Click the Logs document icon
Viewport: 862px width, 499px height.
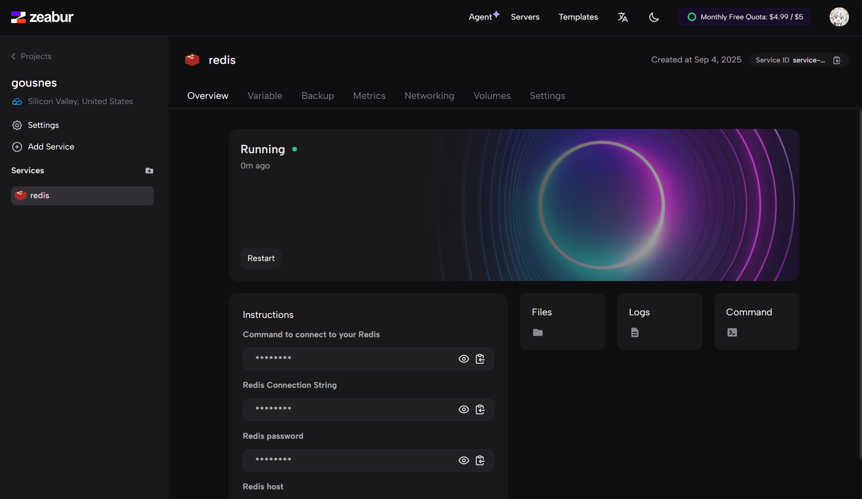pyautogui.click(x=634, y=332)
